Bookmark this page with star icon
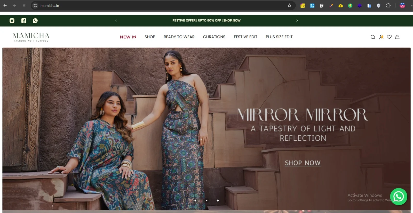Screen dimensions: 413x213 coord(289,5)
